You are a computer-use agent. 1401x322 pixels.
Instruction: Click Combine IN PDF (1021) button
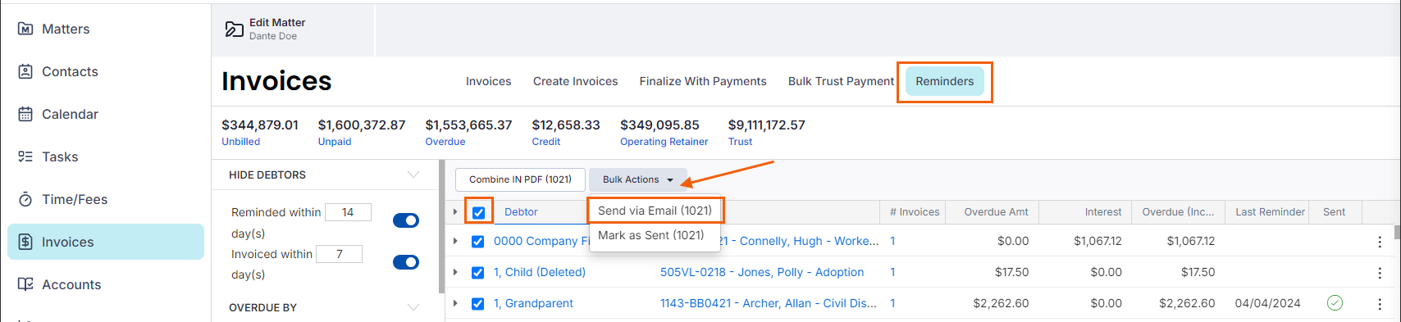pos(520,179)
